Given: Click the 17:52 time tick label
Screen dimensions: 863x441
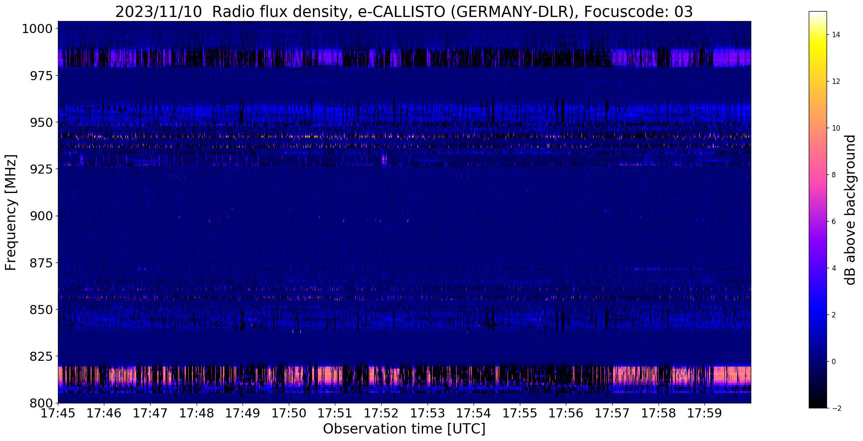Looking at the screenshot, I should (382, 413).
